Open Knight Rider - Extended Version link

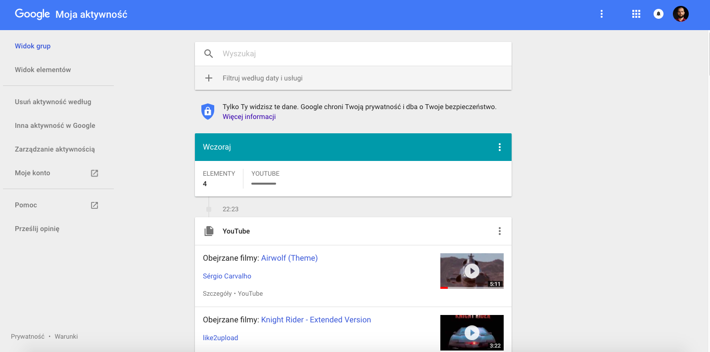(316, 319)
